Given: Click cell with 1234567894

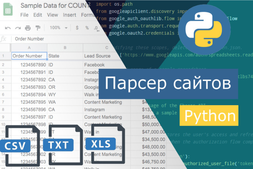Looking at the screenshot, I should pos(29,94).
